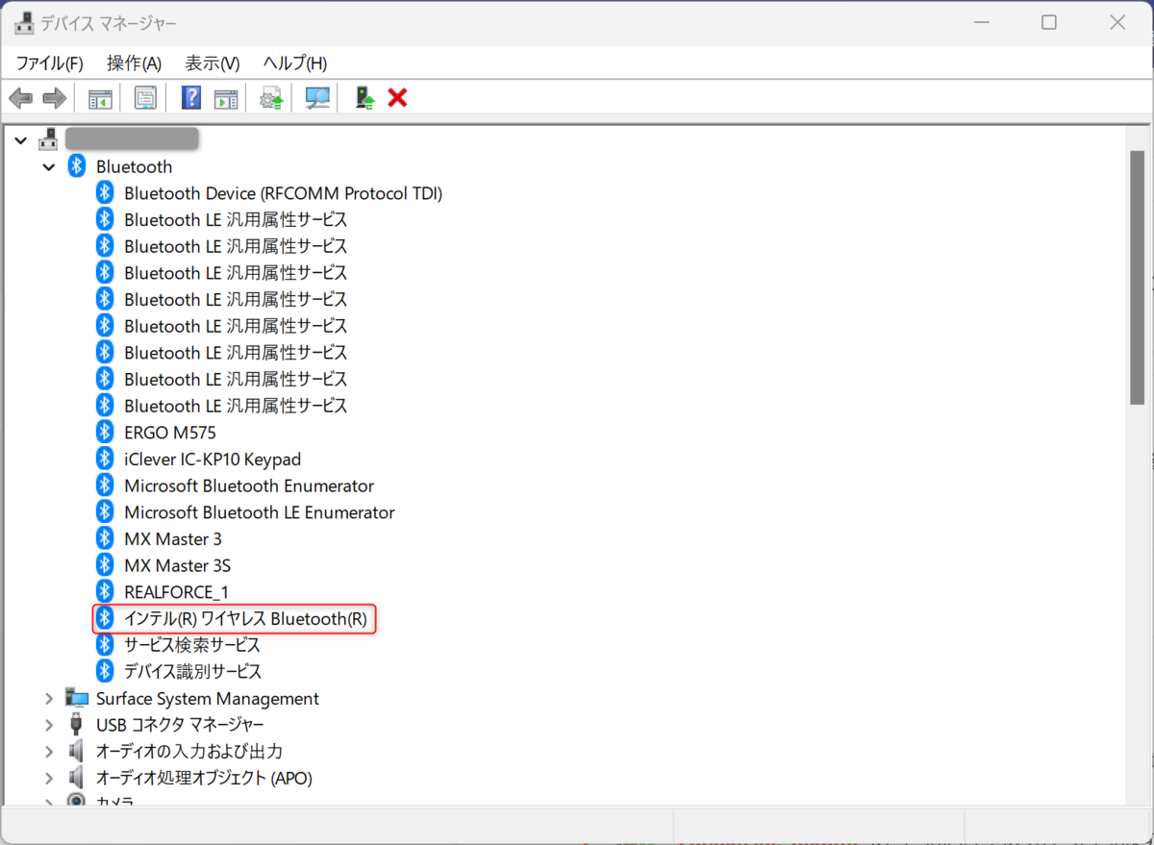The image size is (1154, 845).
Task: Click the Bluetooth icon beside iClever IC-KP10 Keypad
Action: pyautogui.click(x=105, y=460)
